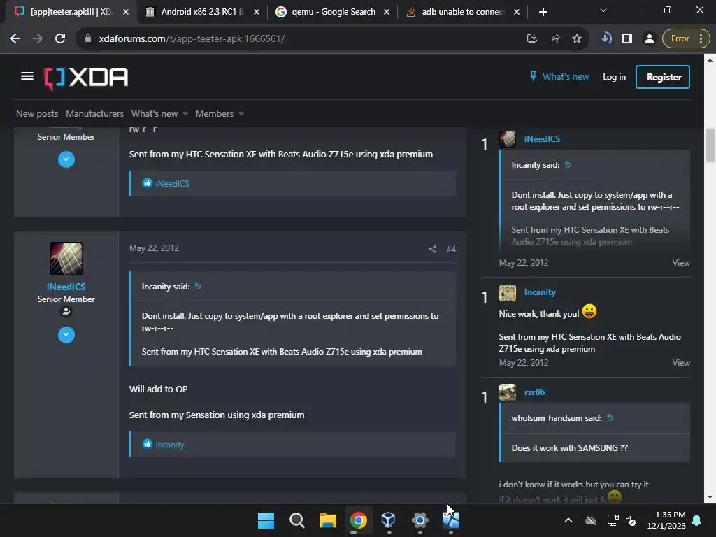Click the page vertical scrollbar thumb

(x=710, y=145)
